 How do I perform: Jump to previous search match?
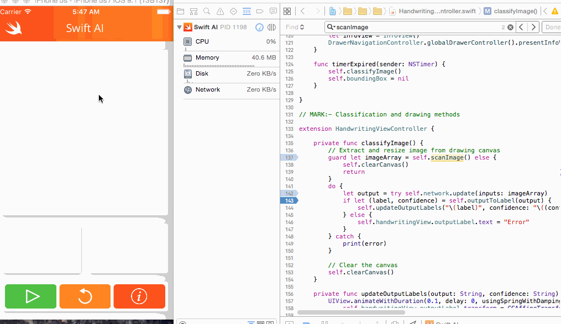pos(521,27)
